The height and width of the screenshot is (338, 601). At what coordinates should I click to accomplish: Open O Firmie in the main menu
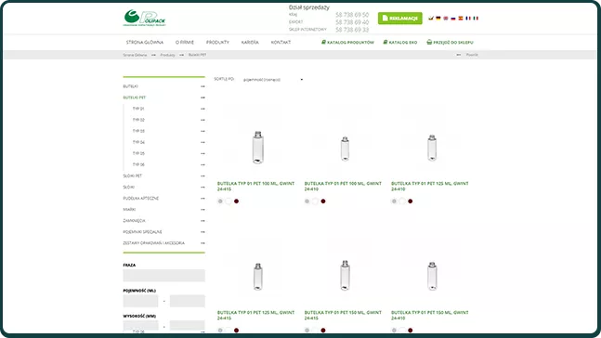pos(184,42)
